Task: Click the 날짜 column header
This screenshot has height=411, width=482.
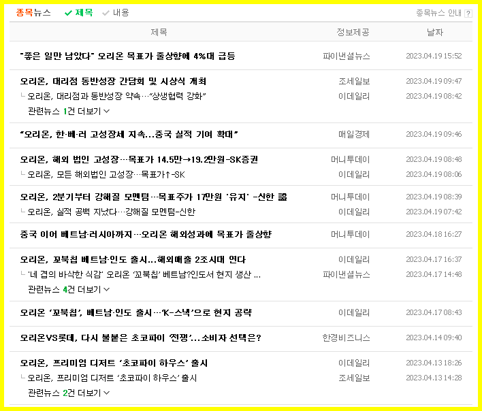Action: (435, 32)
